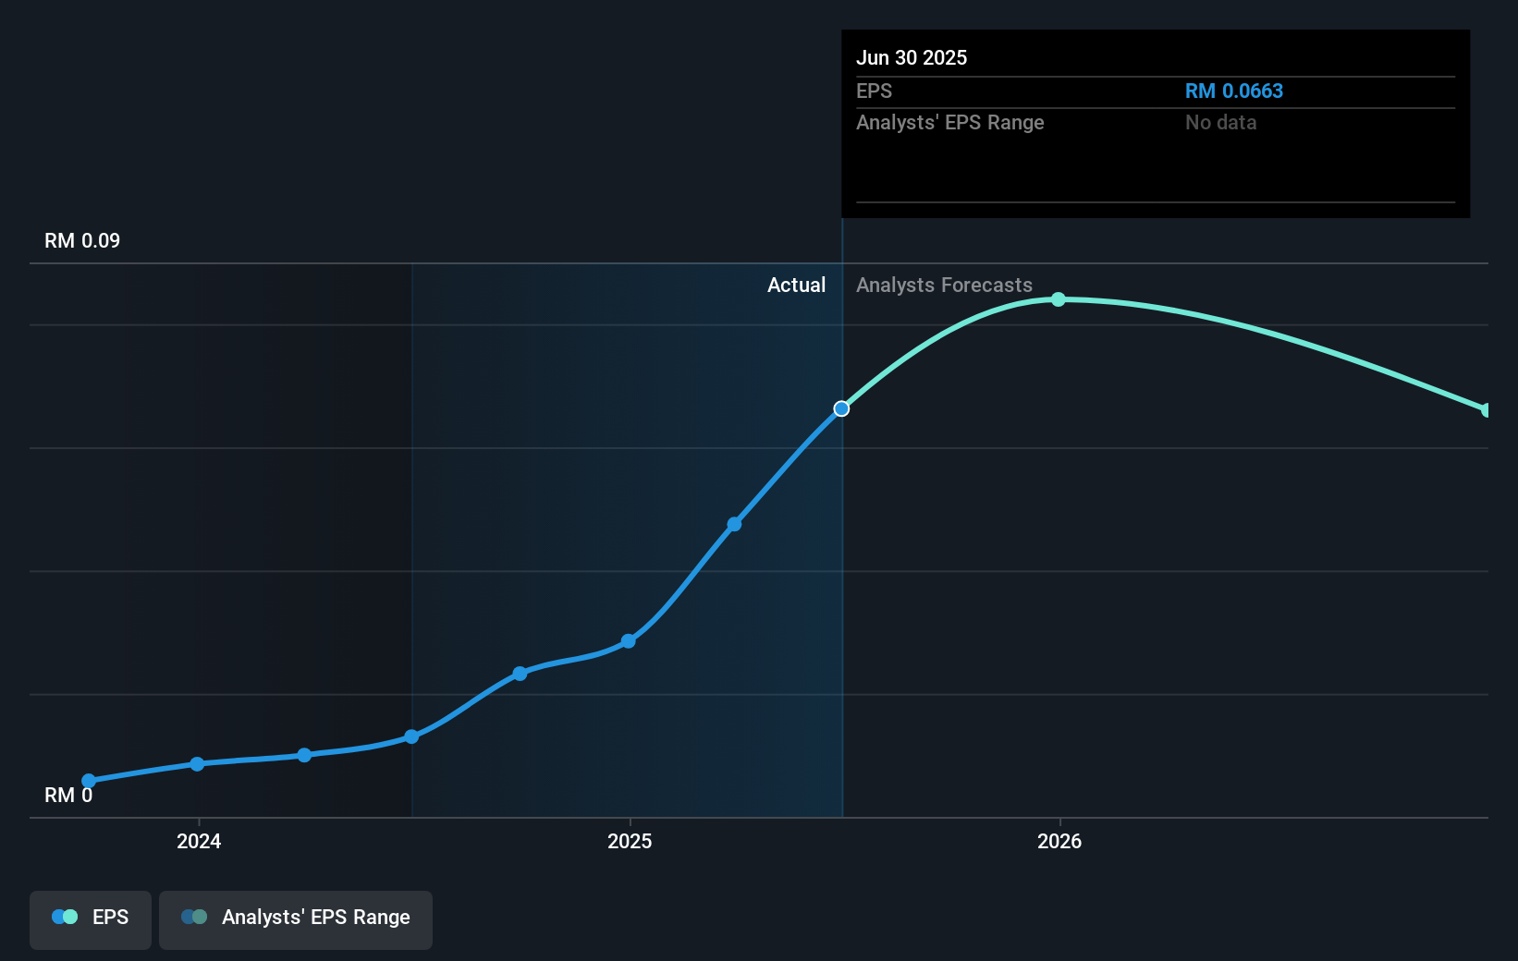Click the RM 0.0663 value link

tap(1234, 91)
